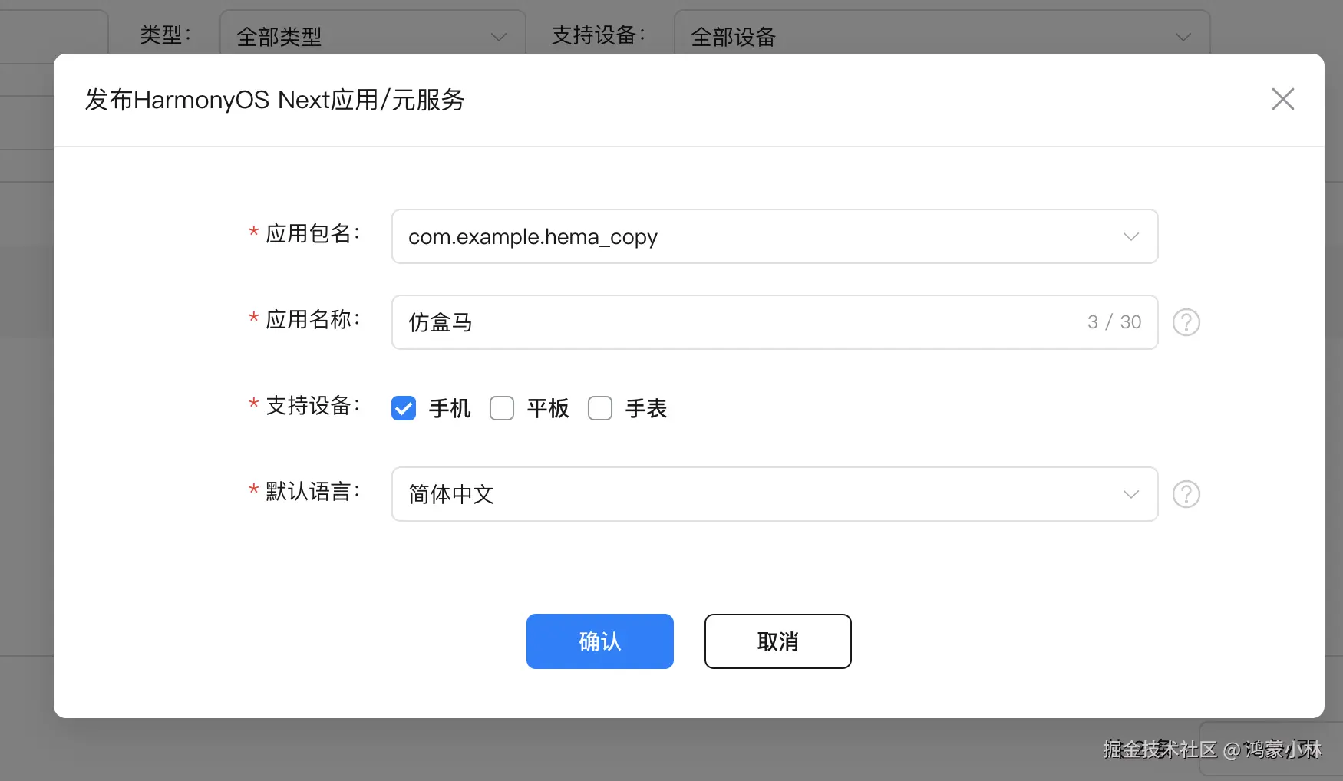The height and width of the screenshot is (781, 1343).
Task: Click the down arrow on the default language dropdown
Action: click(1130, 494)
